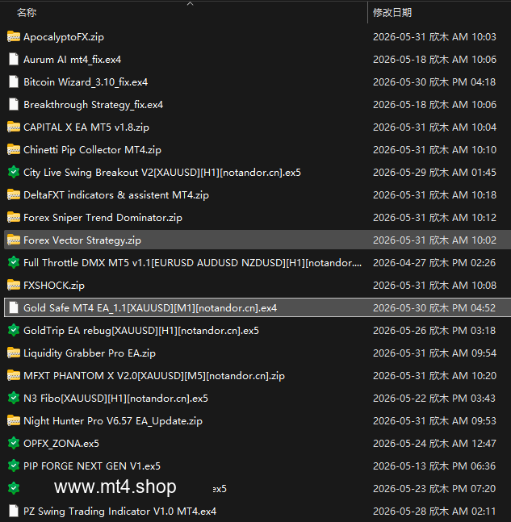
Task: Click the Chinetti Pip Collector MT4.zip icon
Action: pos(14,150)
